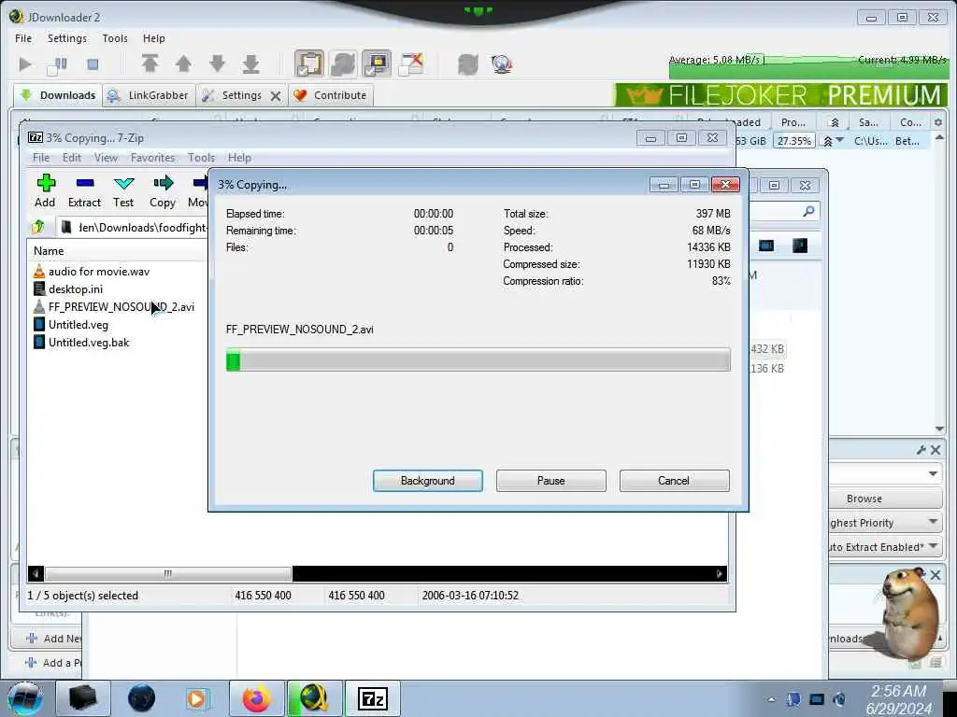Open Firefox from the taskbar
The width and height of the screenshot is (957, 717).
257,698
